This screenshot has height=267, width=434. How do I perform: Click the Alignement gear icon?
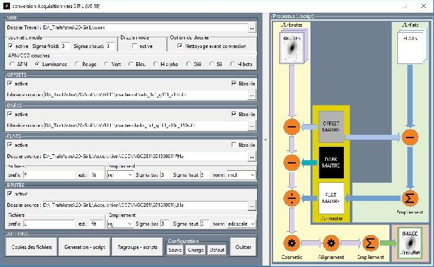(x=331, y=243)
